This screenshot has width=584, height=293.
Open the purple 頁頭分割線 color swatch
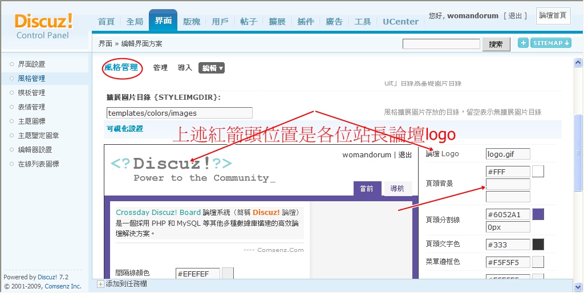coord(538,214)
